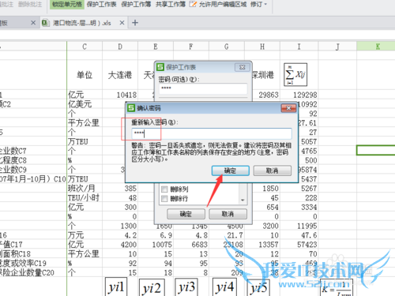Select column H header
The height and width of the screenshot is (296, 395).
click(262, 47)
